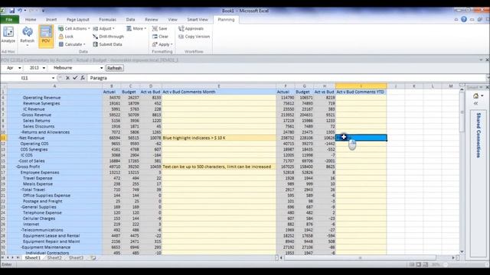Click column E header

tap(219, 86)
